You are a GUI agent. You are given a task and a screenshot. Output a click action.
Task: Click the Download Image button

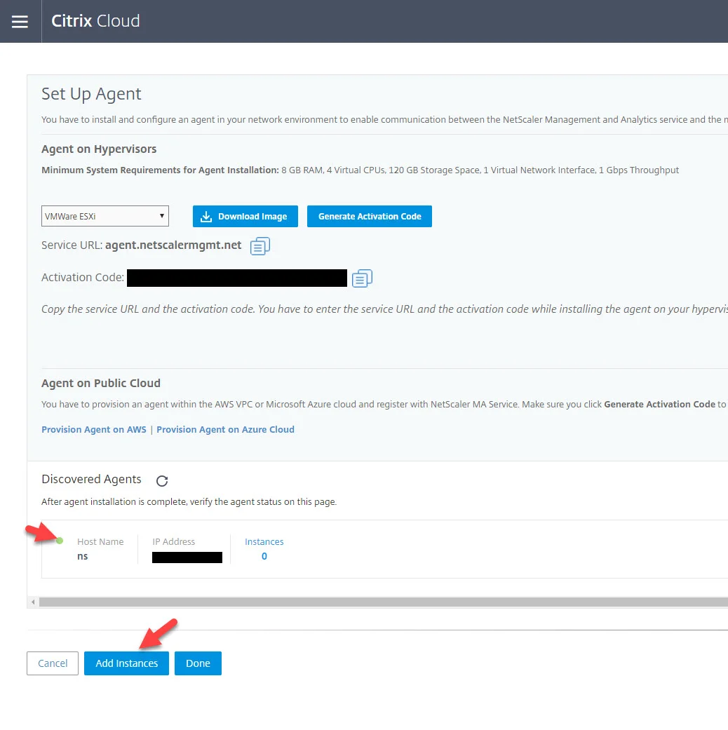click(245, 216)
